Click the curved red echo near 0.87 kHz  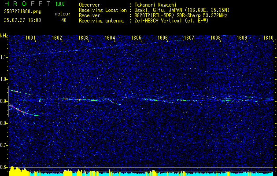[18, 110]
